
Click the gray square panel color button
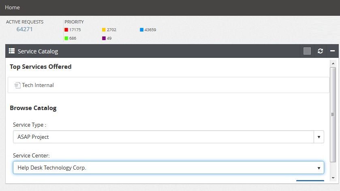[307, 51]
